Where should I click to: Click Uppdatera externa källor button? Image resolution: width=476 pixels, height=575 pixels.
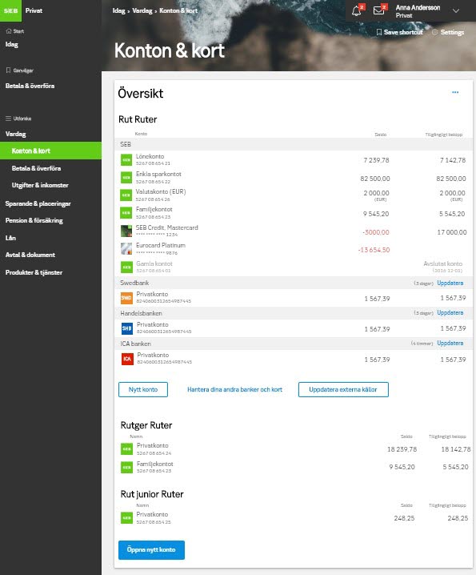click(x=343, y=389)
